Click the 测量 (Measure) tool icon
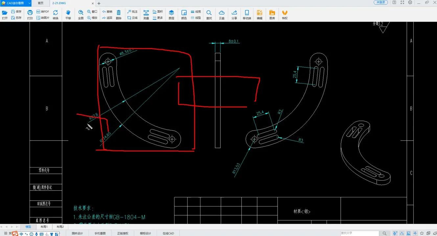 coord(146,14)
